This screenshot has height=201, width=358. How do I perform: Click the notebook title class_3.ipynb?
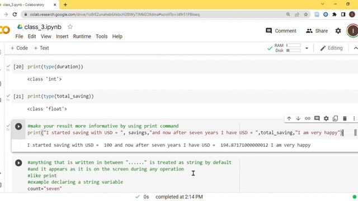point(43,27)
